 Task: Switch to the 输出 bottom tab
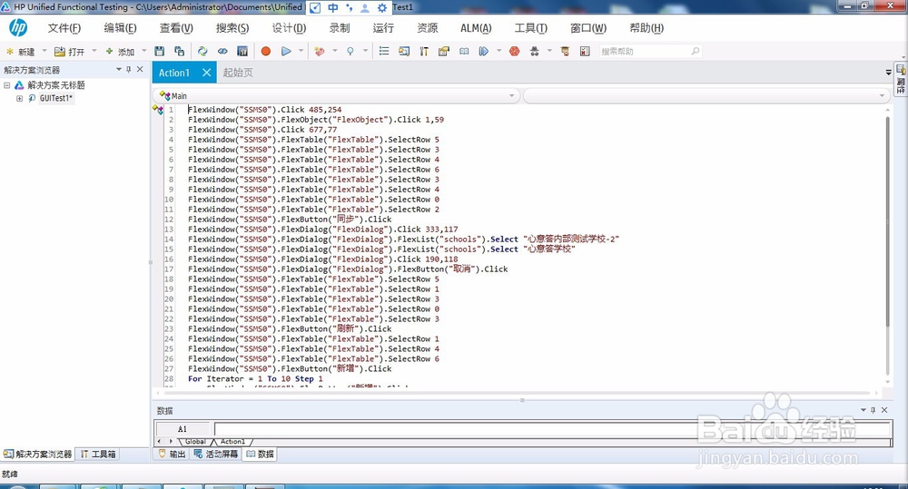tap(172, 455)
